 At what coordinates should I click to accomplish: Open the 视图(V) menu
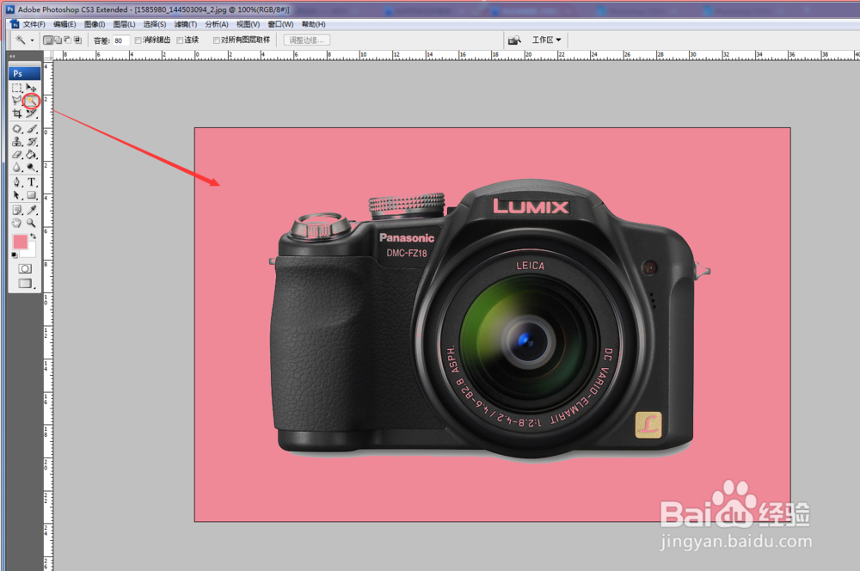click(x=248, y=24)
